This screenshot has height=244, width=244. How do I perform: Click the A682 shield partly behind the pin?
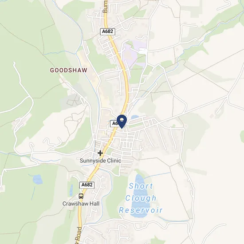point(114,124)
